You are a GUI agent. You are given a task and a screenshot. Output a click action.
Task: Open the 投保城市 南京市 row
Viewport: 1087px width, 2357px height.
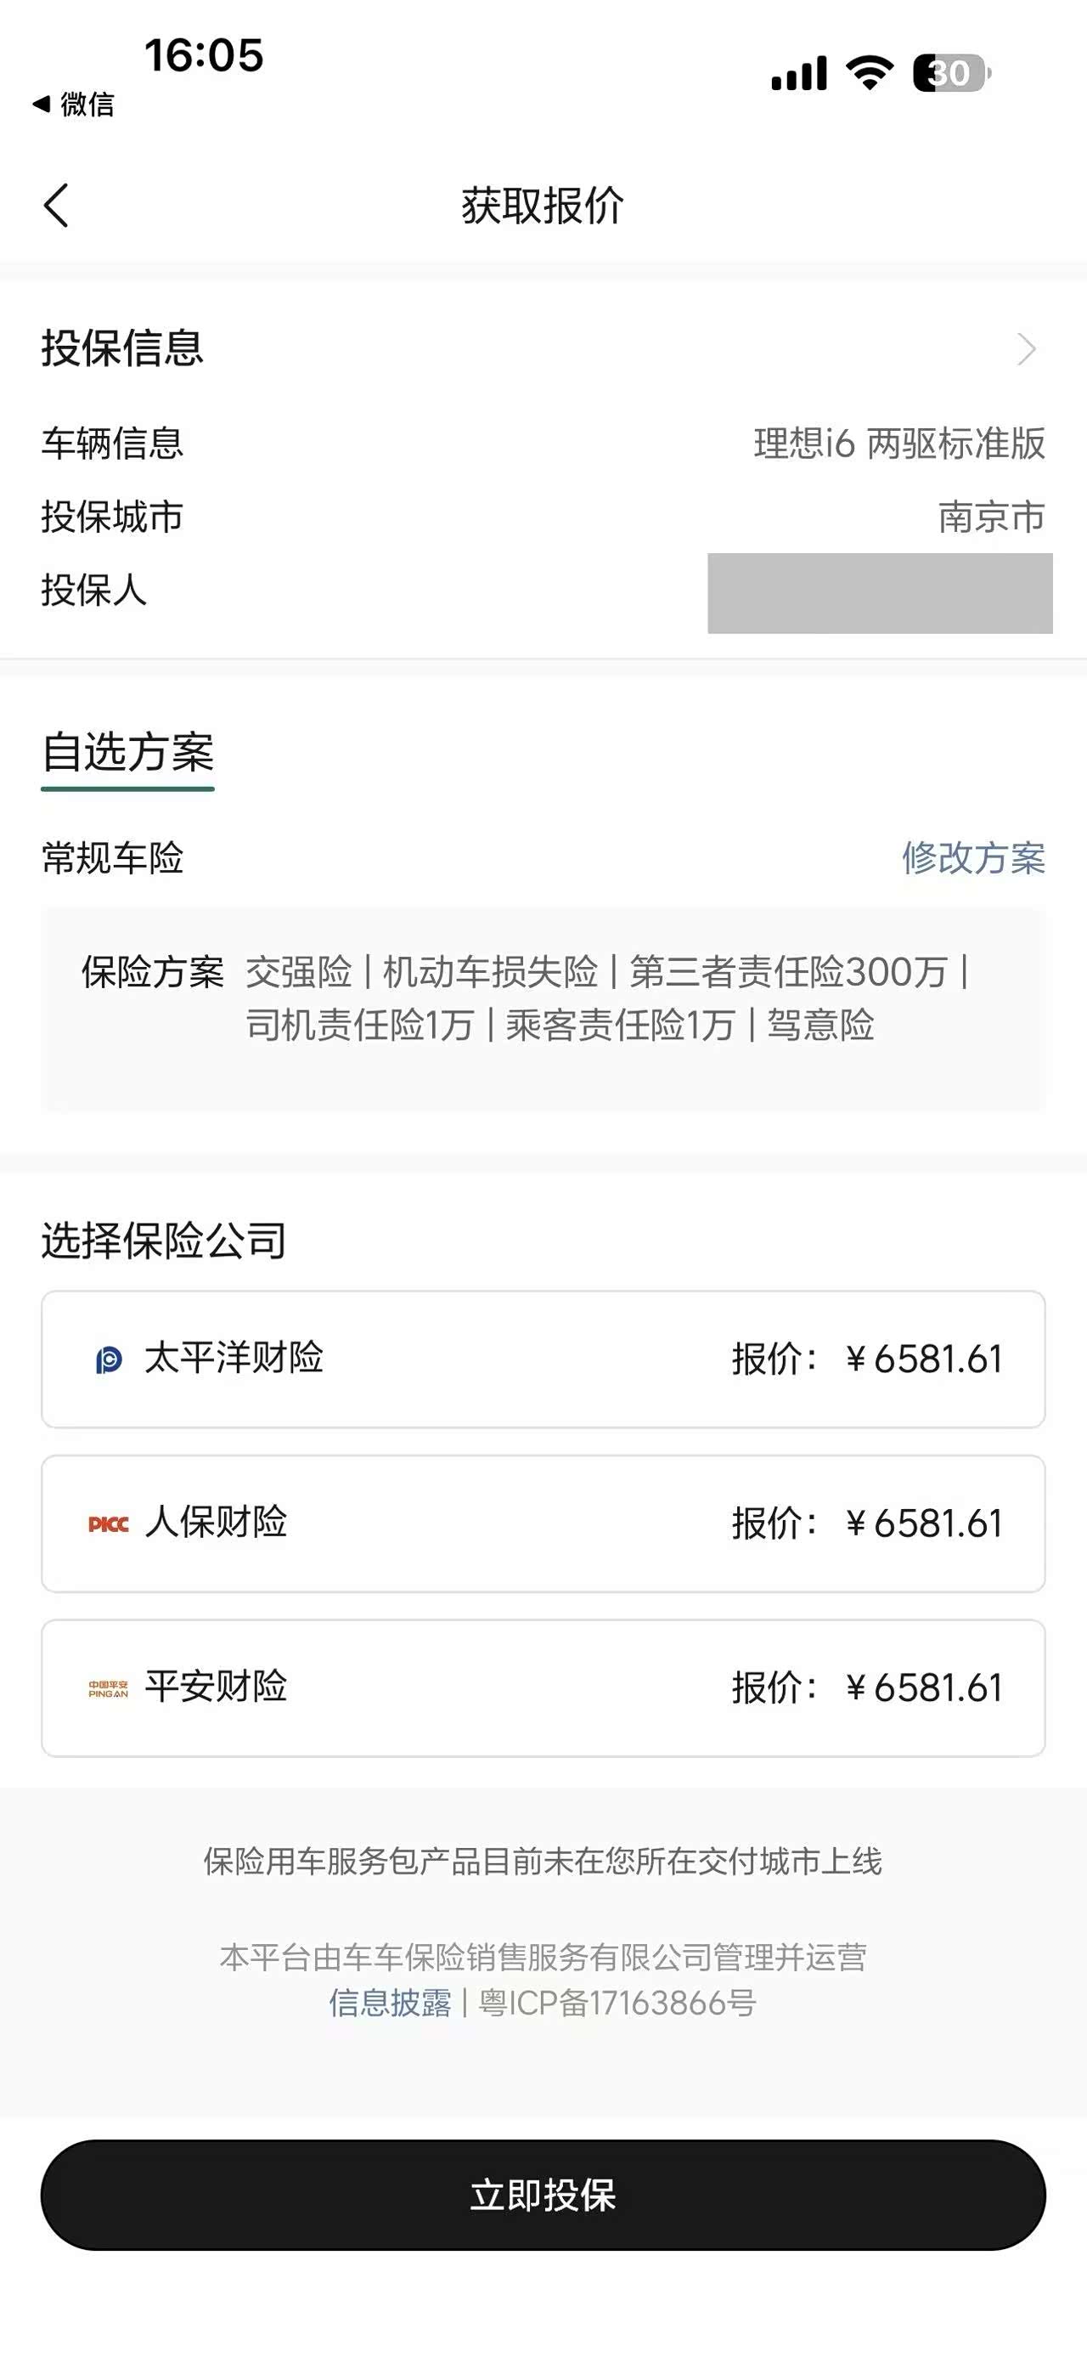pos(543,517)
